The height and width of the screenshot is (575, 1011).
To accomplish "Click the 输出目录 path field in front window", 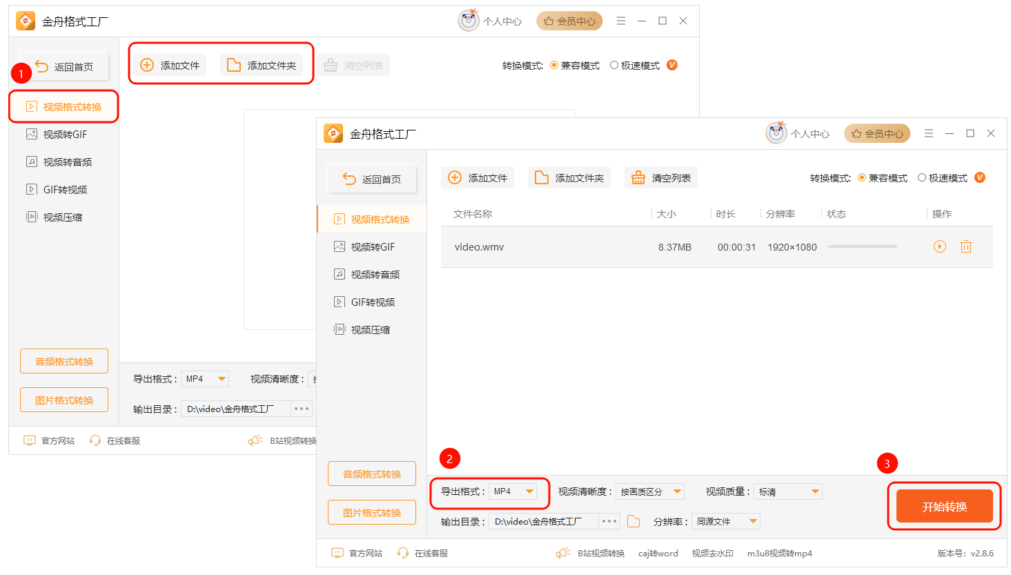I will (544, 521).
